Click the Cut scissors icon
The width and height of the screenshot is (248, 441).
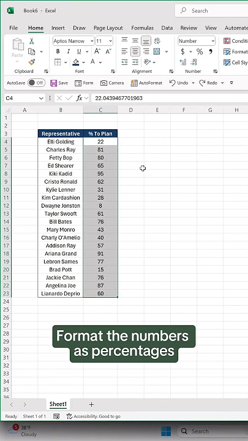[x=32, y=41]
